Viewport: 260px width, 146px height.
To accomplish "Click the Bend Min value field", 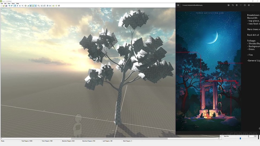I will (x=251, y=136).
